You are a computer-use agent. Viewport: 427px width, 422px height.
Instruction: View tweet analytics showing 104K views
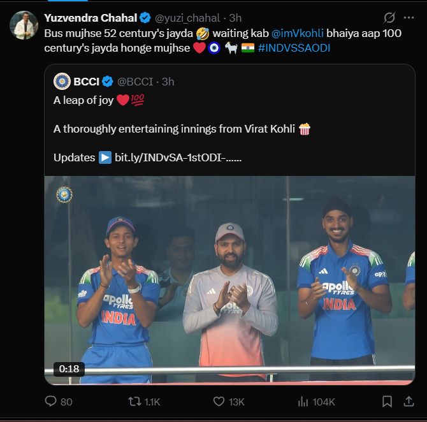[x=304, y=402]
